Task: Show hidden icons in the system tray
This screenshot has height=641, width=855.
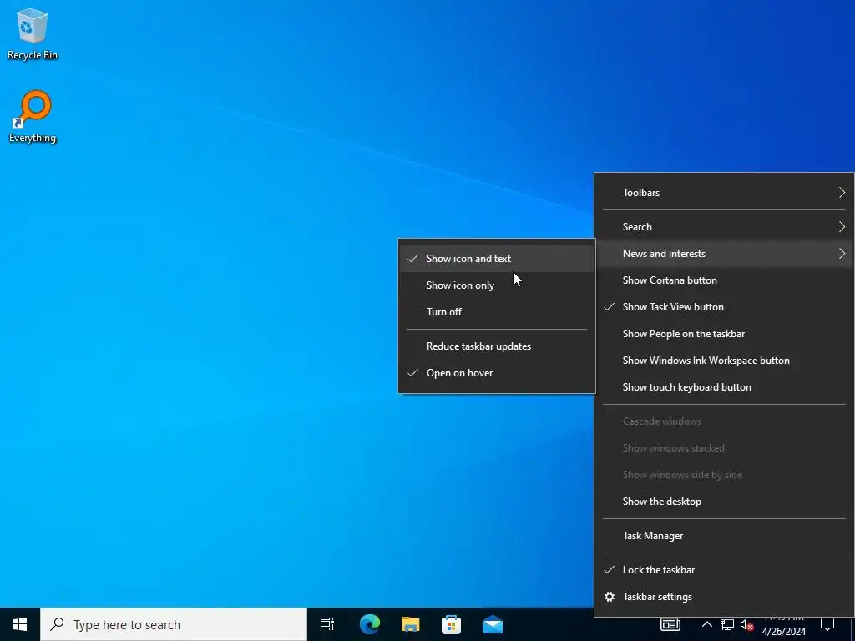Action: (x=706, y=624)
